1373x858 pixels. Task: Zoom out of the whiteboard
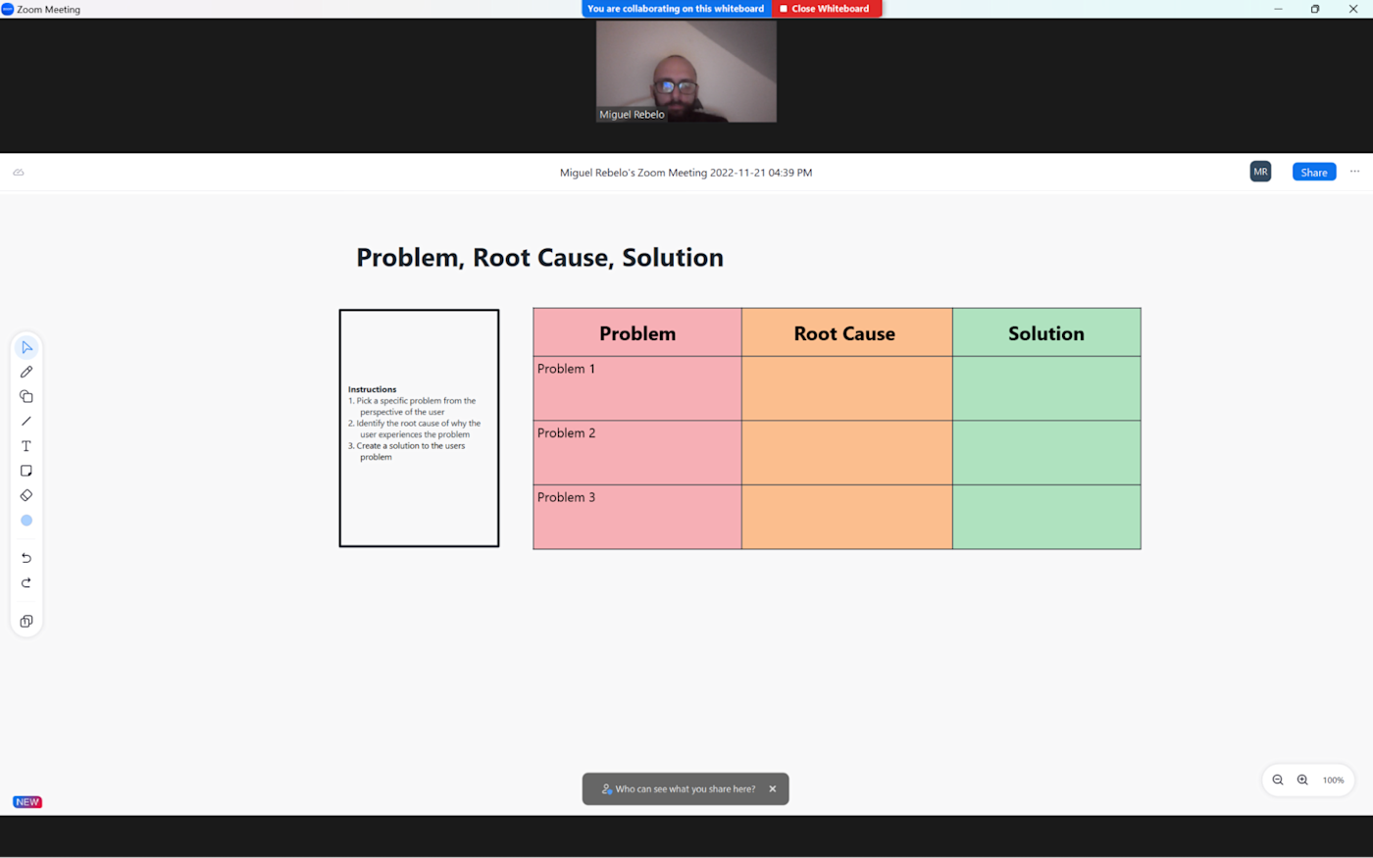[1278, 781]
